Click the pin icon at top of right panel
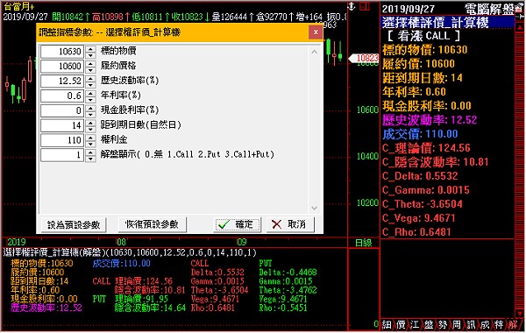Screen dimensions: 526x333 tap(522, 16)
